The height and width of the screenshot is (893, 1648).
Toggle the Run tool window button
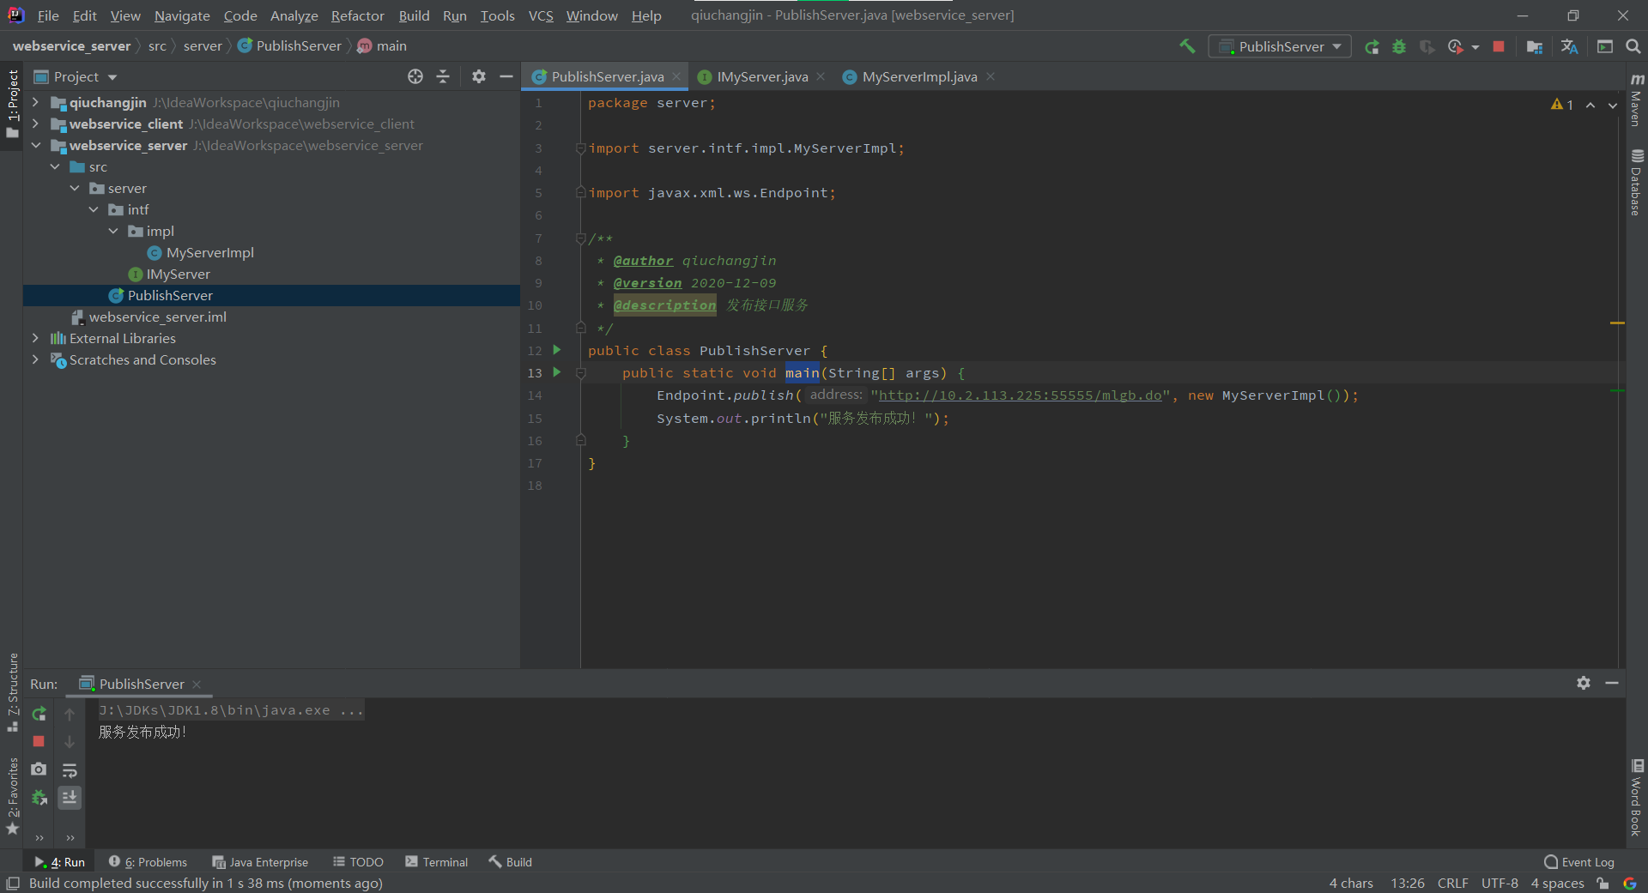[x=58, y=862]
